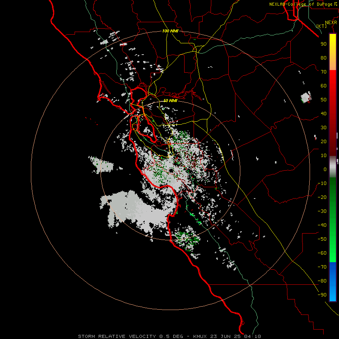Click the 90 value on velocity scale
This screenshot has height=339, width=339.
[324, 44]
